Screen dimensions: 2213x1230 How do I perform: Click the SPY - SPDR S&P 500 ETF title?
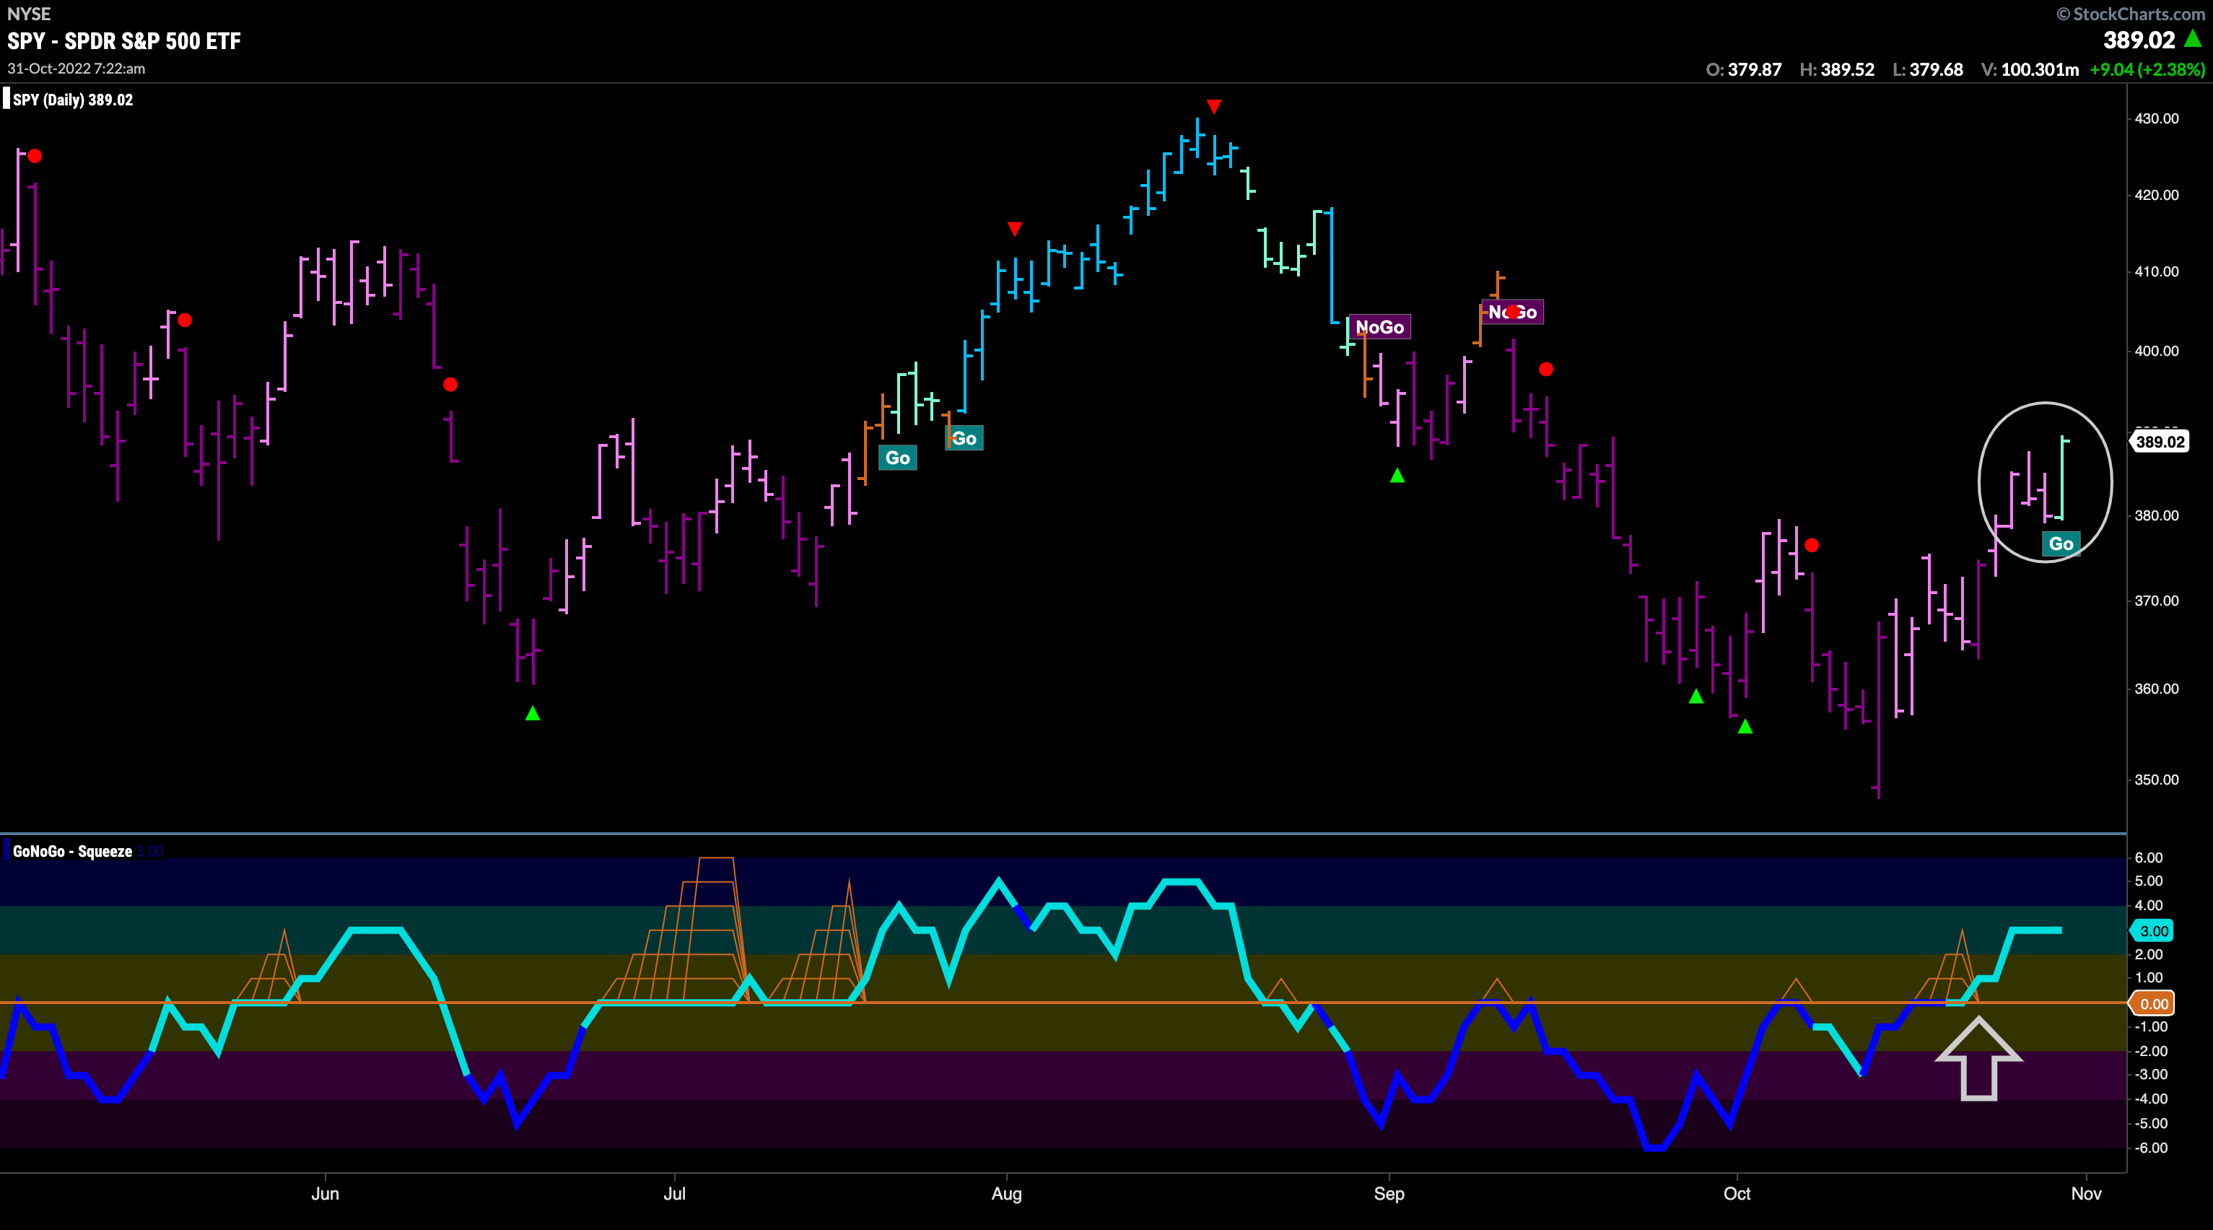click(x=125, y=40)
